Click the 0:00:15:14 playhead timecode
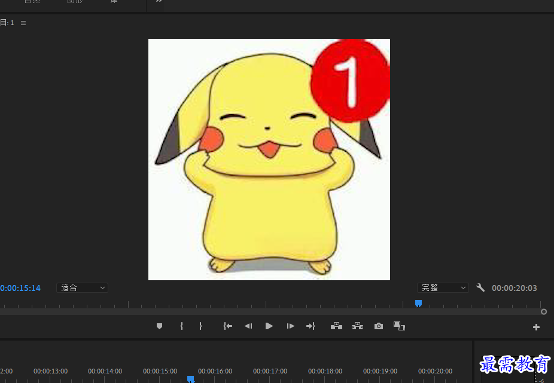The width and height of the screenshot is (554, 383). coord(20,288)
